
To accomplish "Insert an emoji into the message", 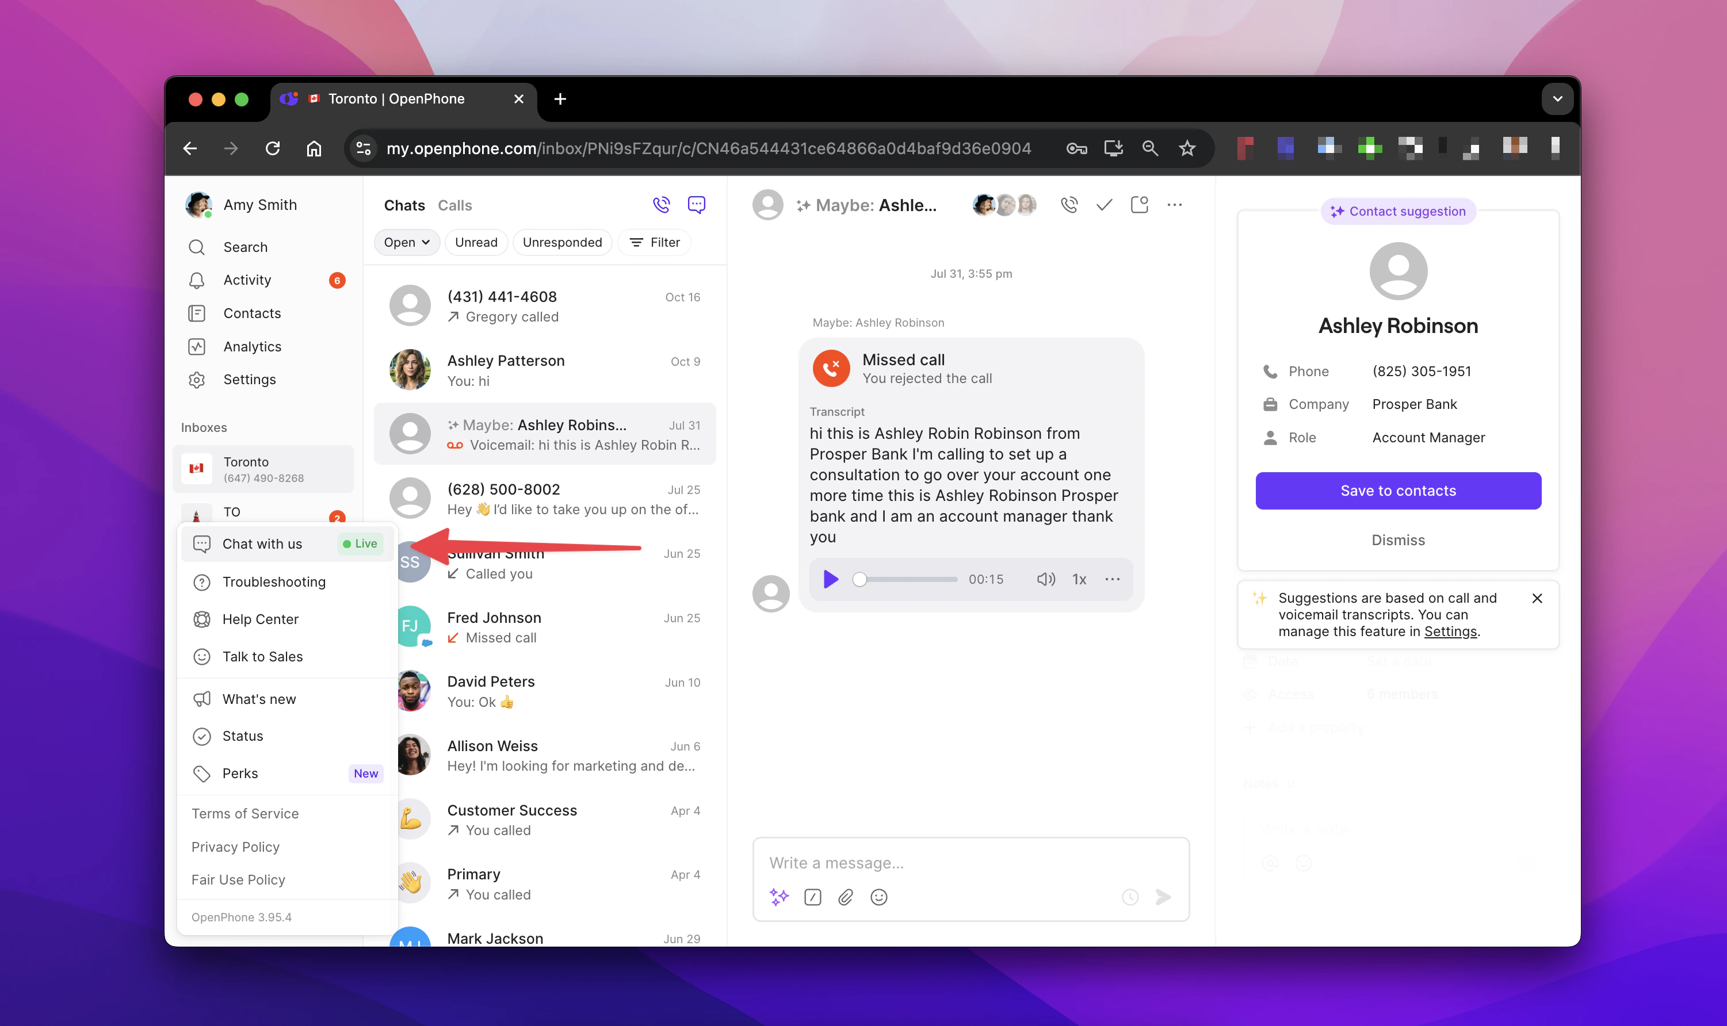I will (x=878, y=897).
